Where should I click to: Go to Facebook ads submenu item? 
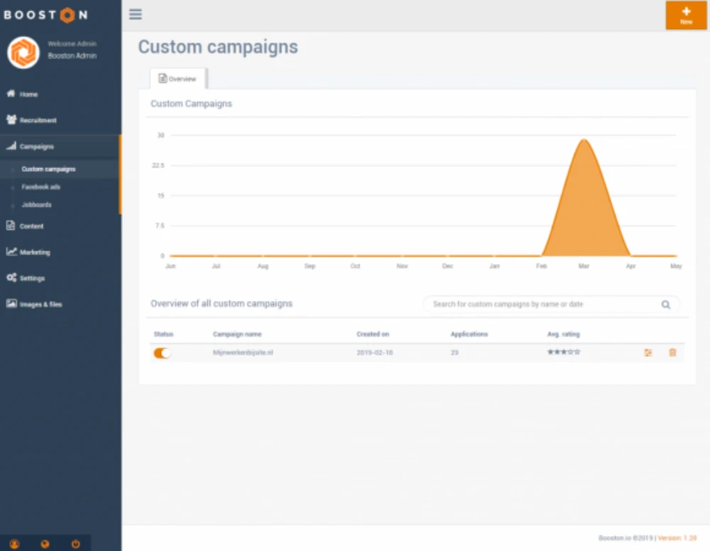pos(40,187)
